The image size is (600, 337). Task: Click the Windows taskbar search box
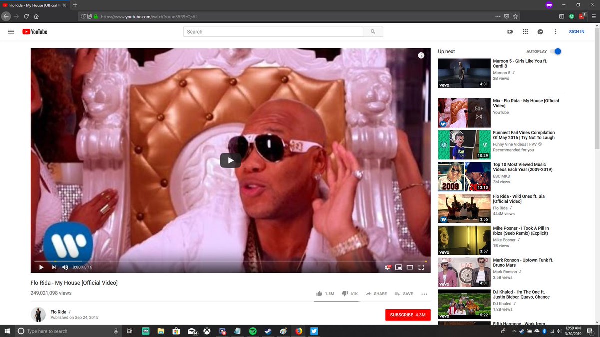pos(69,331)
